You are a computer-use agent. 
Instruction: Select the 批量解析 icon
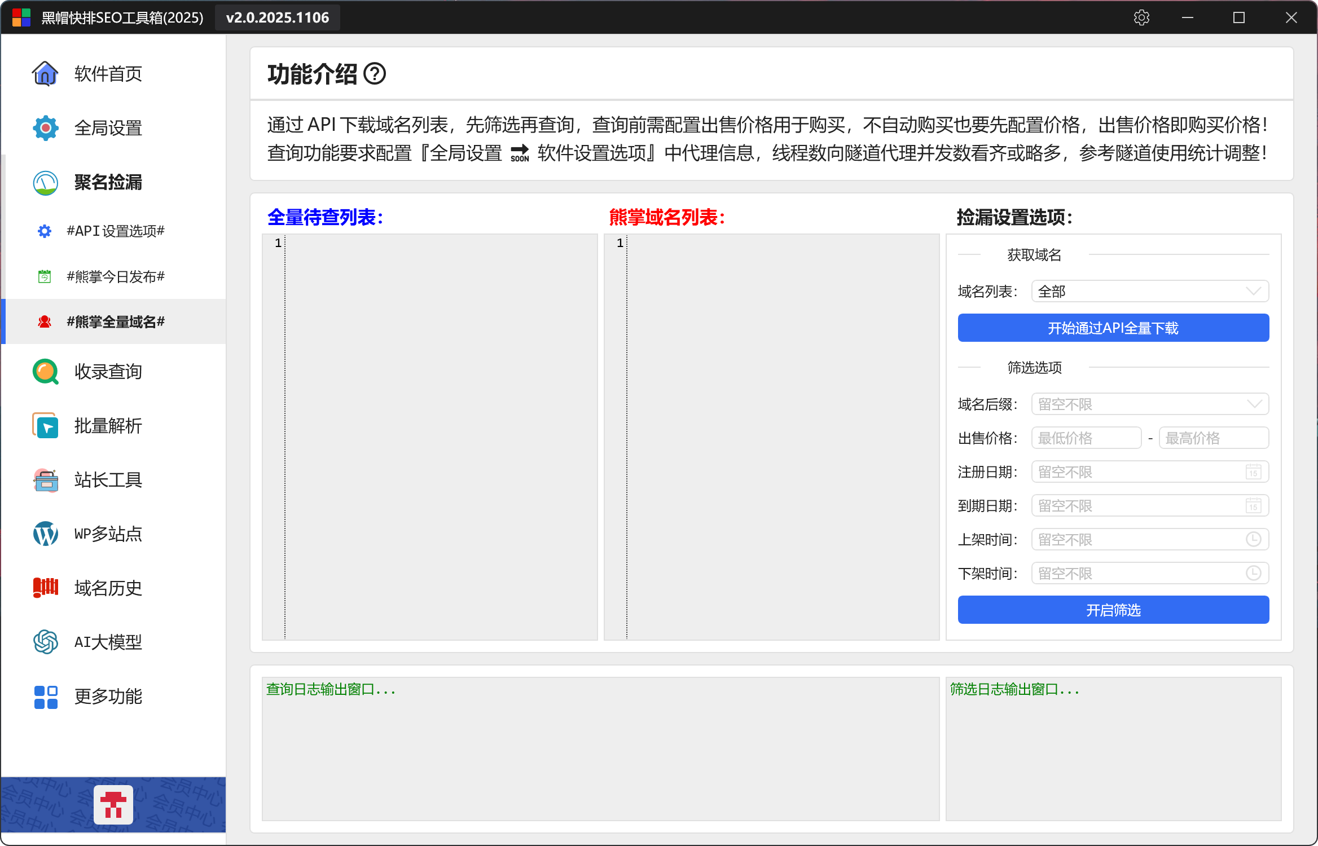[45, 426]
